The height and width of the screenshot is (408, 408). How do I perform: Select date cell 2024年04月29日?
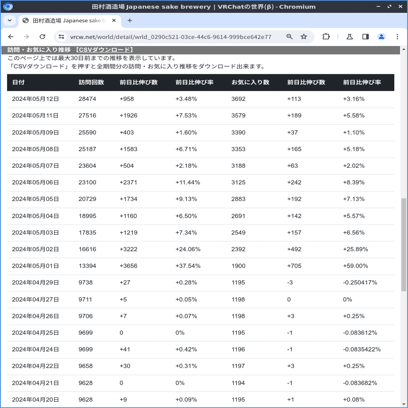tap(35, 283)
